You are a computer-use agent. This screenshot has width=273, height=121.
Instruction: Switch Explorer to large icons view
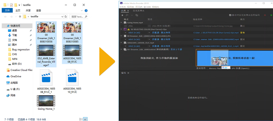[85, 119]
